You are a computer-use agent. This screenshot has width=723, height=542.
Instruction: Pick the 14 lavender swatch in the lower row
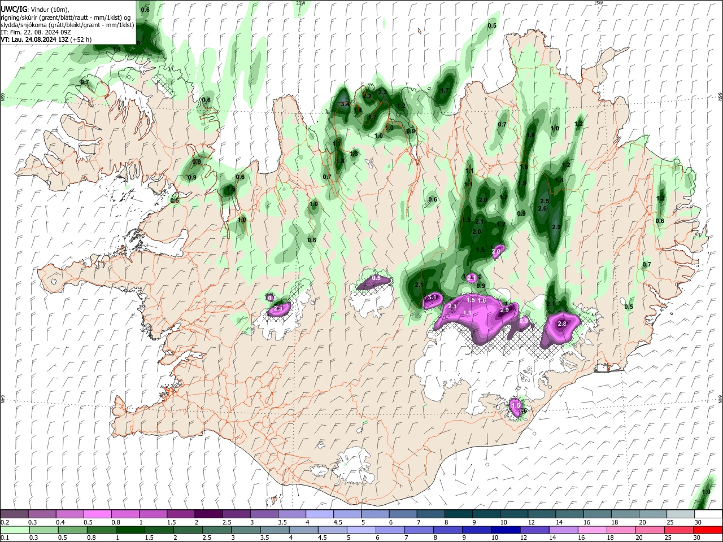click(564, 530)
